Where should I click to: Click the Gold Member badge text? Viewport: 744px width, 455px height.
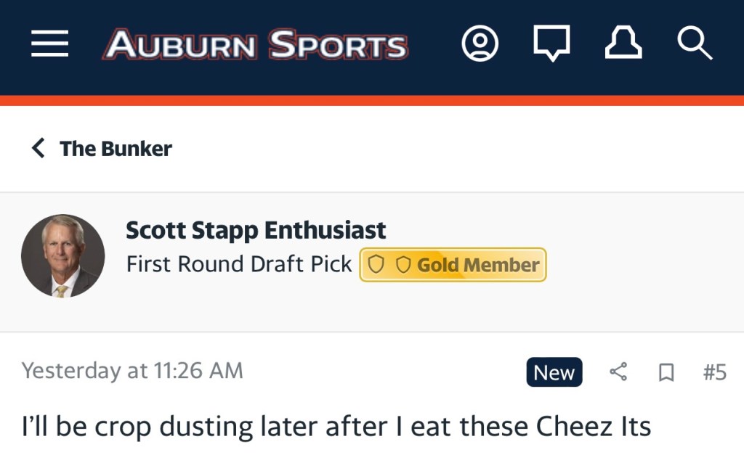coord(478,265)
